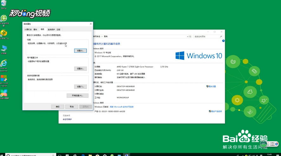
Task: Click the blue icon on the network speed widget
Action: click(277, 144)
